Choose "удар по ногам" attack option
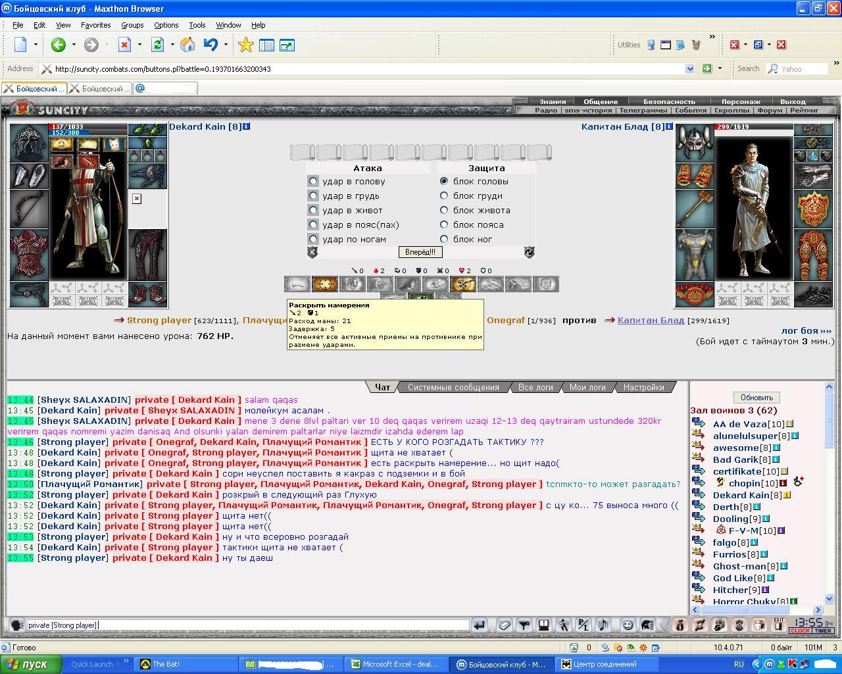Image resolution: width=842 pixels, height=674 pixels. (313, 239)
